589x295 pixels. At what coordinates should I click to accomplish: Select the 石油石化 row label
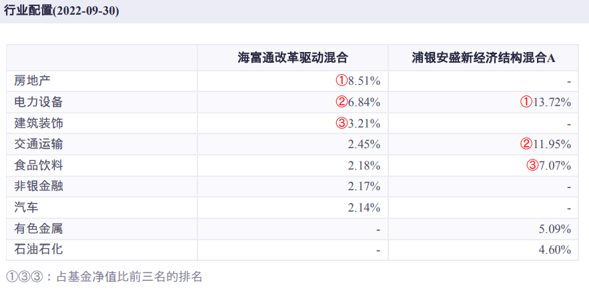[38, 250]
